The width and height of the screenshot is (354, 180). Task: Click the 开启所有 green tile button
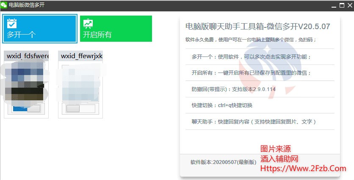pyautogui.click(x=116, y=29)
